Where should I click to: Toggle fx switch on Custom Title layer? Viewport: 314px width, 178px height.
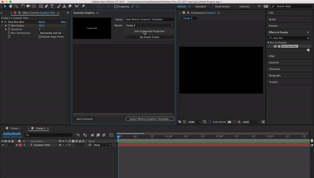pos(70,145)
